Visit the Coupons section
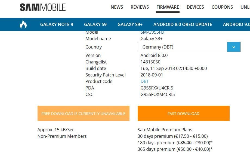Screen dimensions: 250x157 [x=222, y=7]
